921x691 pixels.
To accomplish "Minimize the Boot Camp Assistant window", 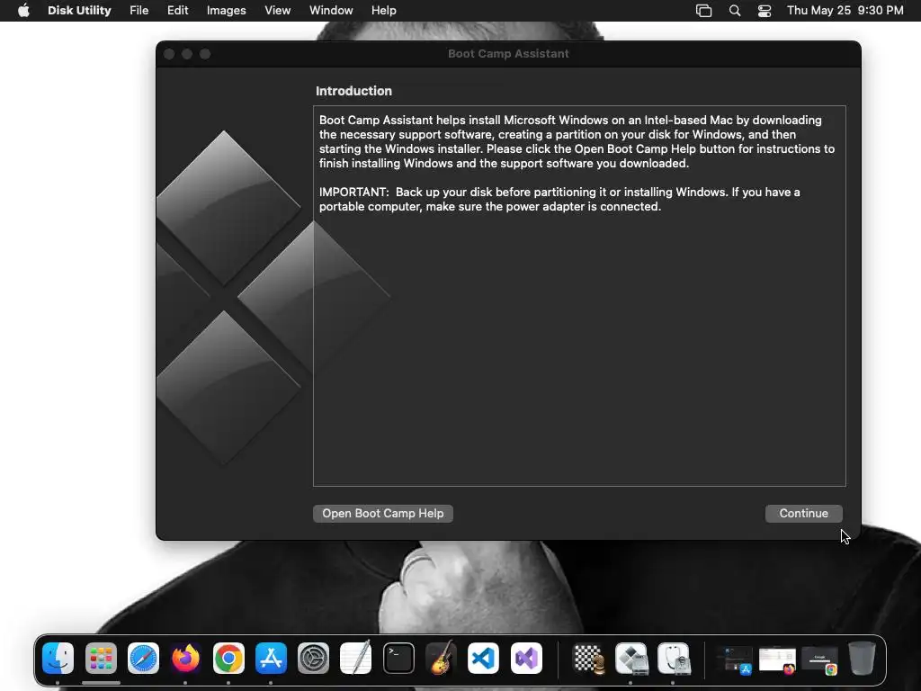I will tap(187, 54).
